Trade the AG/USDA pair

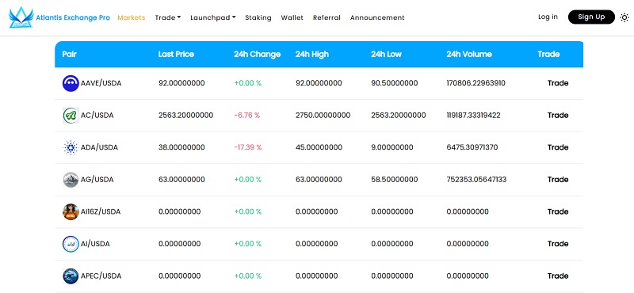click(558, 180)
